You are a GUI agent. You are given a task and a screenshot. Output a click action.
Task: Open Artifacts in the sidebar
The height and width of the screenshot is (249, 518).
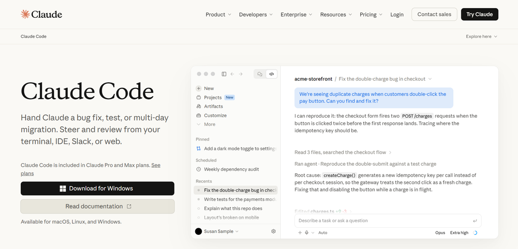(x=213, y=106)
